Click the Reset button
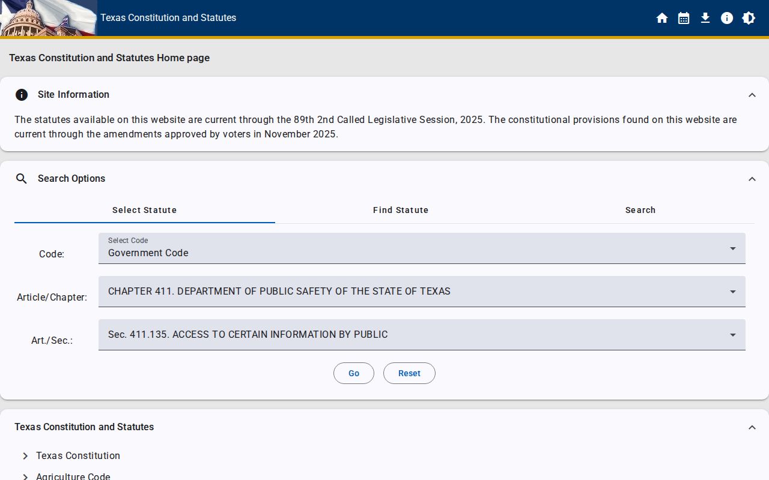Screen dimensions: 769x480 (x=409, y=373)
